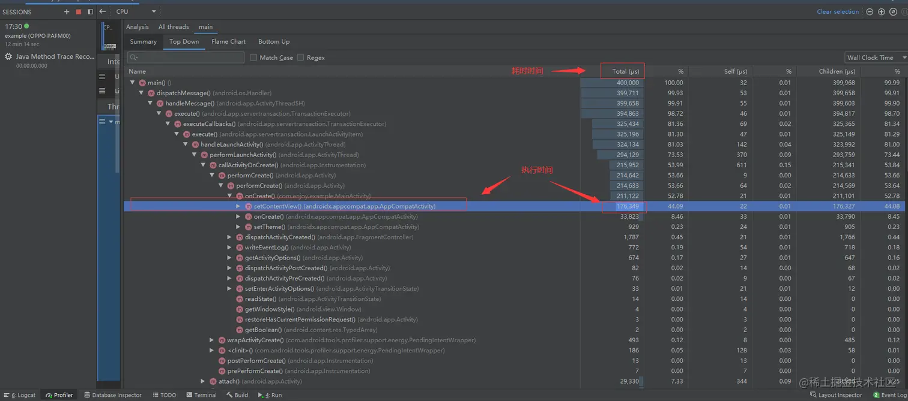Collapse the dispatchMessage() node
Screen dimensions: 908x401
(142, 93)
